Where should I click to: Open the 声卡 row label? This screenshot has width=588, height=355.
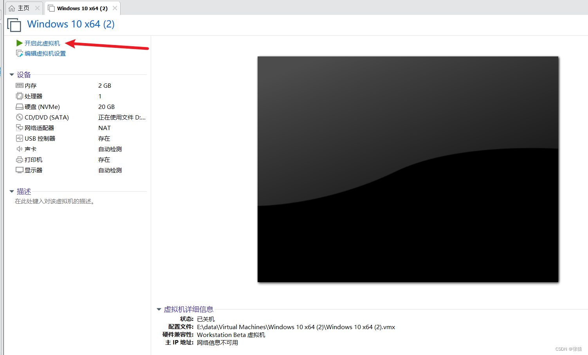click(31, 149)
